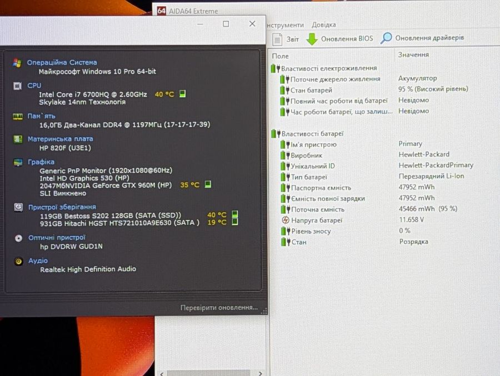Open the Аудіо section link
500x376 pixels.
coord(38,260)
